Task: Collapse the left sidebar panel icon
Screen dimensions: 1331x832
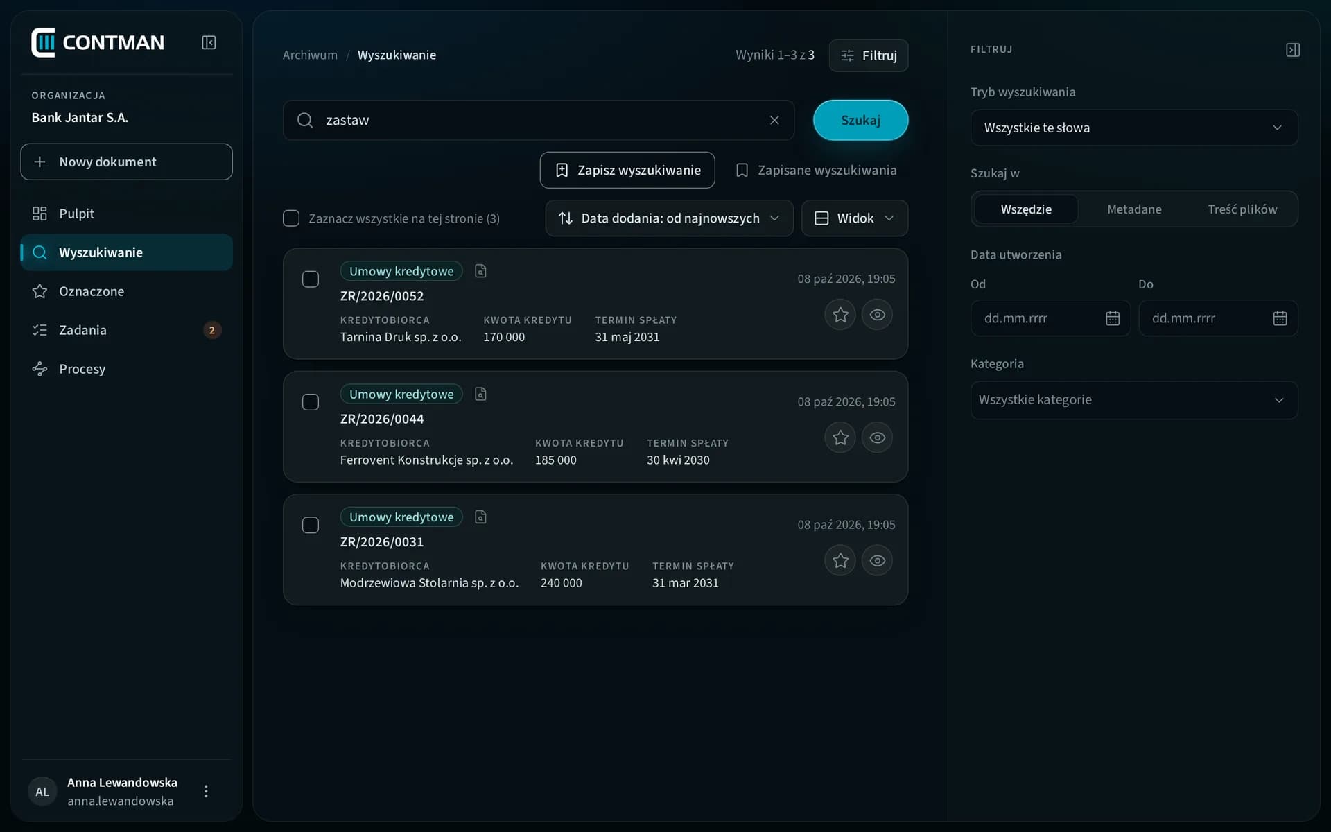Action: 209,43
